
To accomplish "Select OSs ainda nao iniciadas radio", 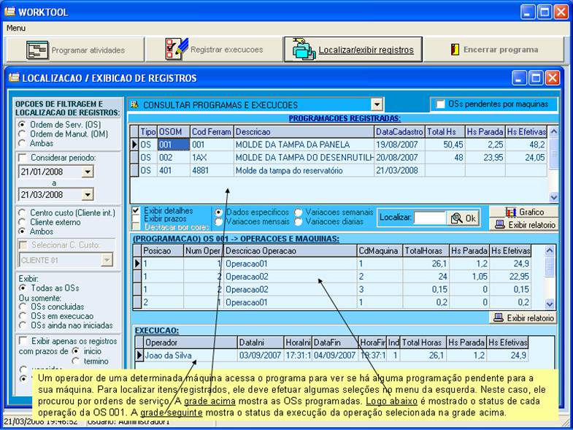I will click(x=23, y=325).
